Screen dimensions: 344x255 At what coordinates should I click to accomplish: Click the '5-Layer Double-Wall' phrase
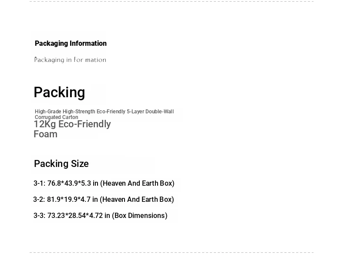[x=150, y=112]
